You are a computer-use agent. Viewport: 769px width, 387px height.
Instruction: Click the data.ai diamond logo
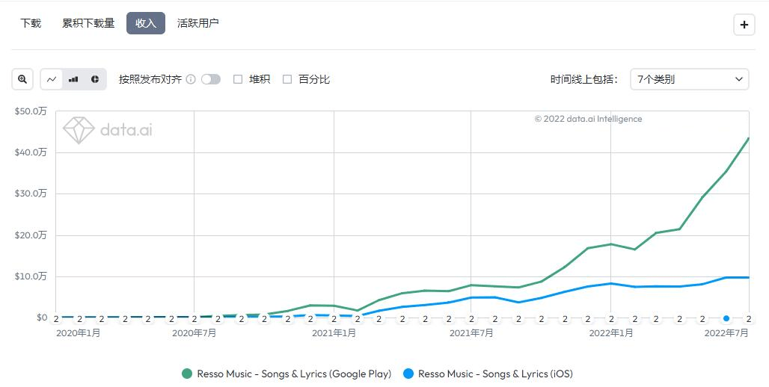pyautogui.click(x=79, y=130)
